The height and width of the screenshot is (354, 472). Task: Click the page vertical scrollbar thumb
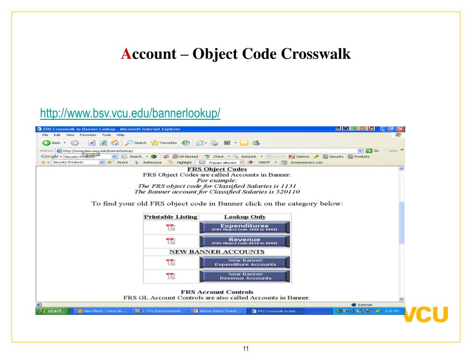point(401,223)
